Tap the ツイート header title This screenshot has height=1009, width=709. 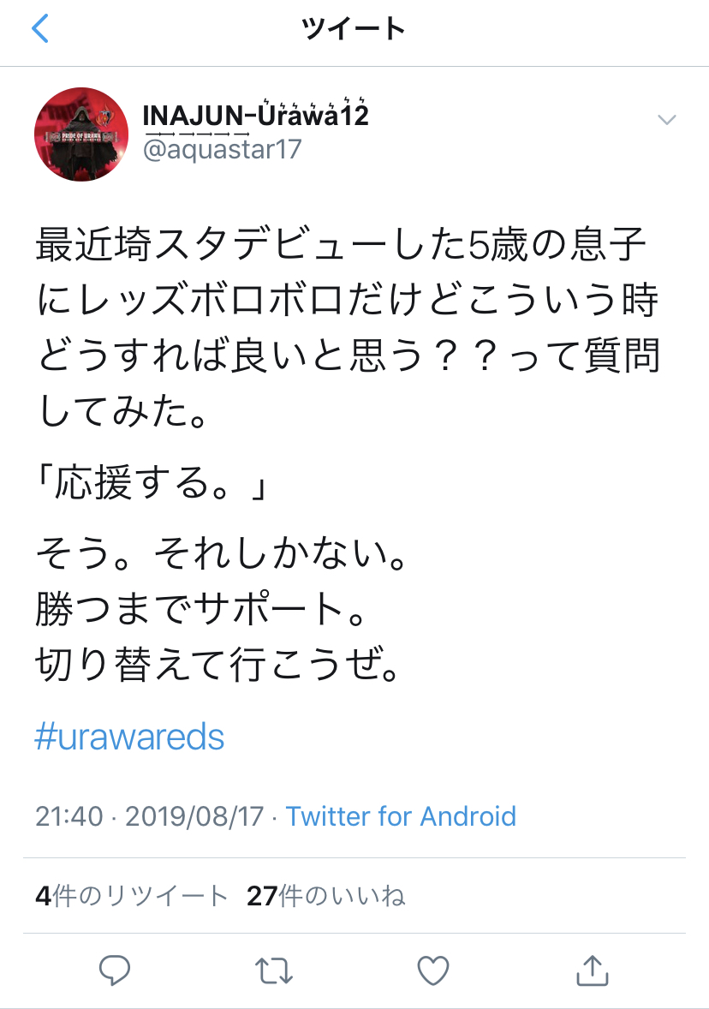click(x=354, y=30)
